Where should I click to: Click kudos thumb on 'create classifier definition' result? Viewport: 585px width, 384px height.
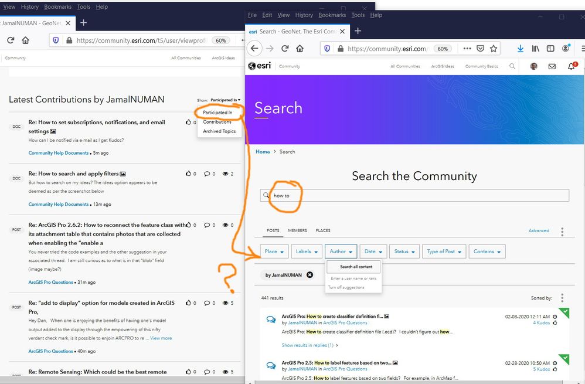click(x=555, y=322)
